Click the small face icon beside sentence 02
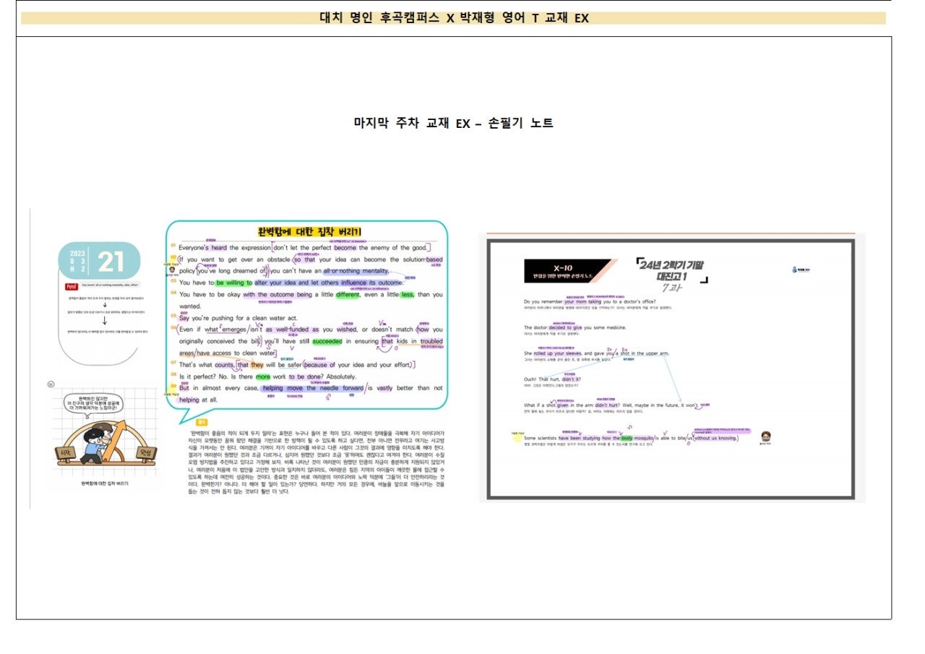This screenshot has height=654, width=925. 172,270
